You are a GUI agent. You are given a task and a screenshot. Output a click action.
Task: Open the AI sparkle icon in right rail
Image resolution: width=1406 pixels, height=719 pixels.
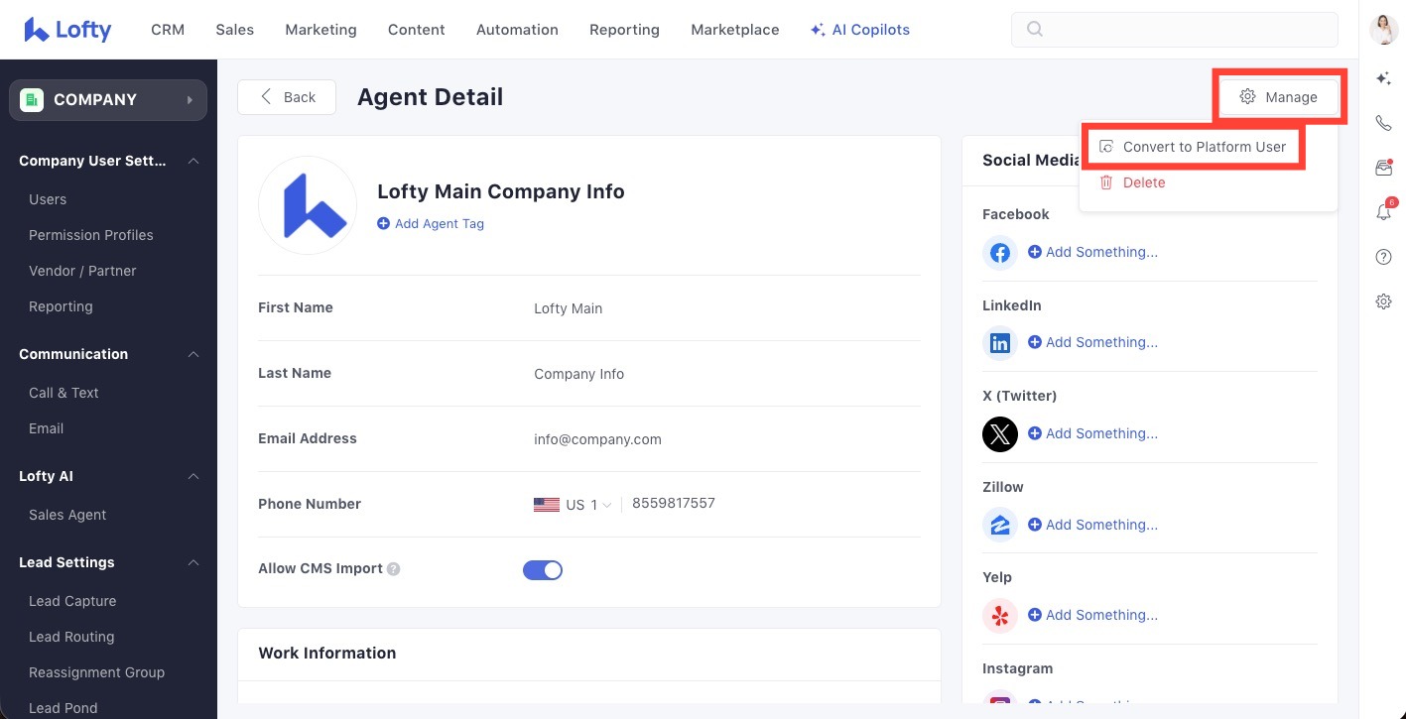pyautogui.click(x=1383, y=78)
